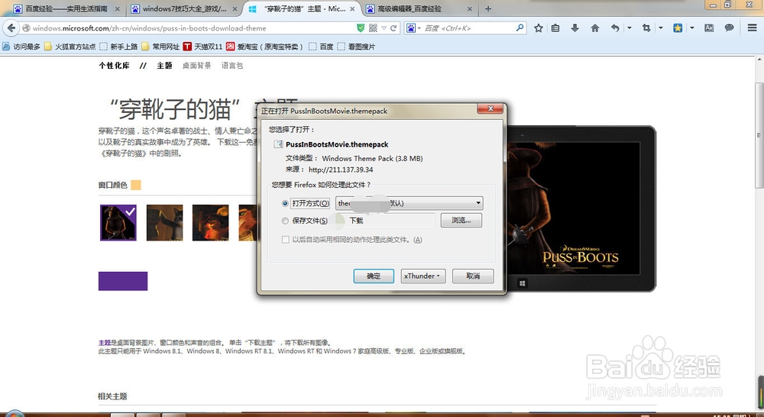Click the purple download button block

point(123,281)
